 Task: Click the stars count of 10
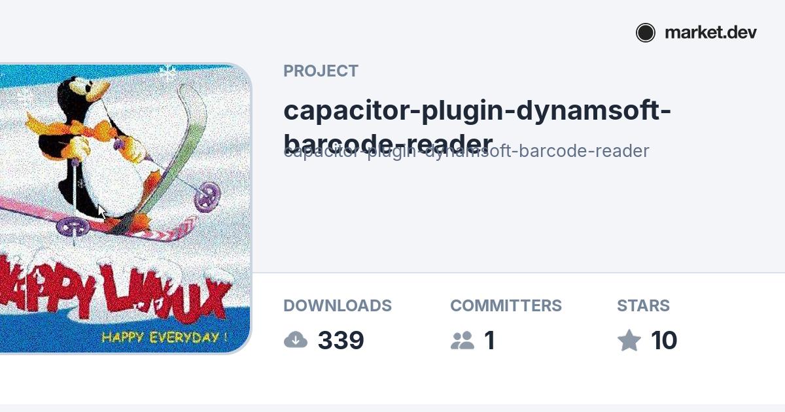pyautogui.click(x=664, y=341)
